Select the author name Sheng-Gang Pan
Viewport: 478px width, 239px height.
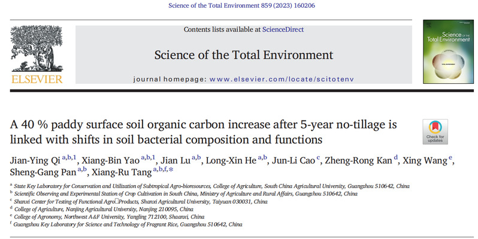[x=43, y=173]
